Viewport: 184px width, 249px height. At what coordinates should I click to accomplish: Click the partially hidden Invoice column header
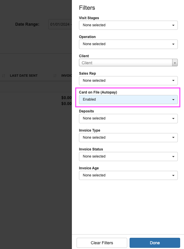pyautogui.click(x=67, y=76)
